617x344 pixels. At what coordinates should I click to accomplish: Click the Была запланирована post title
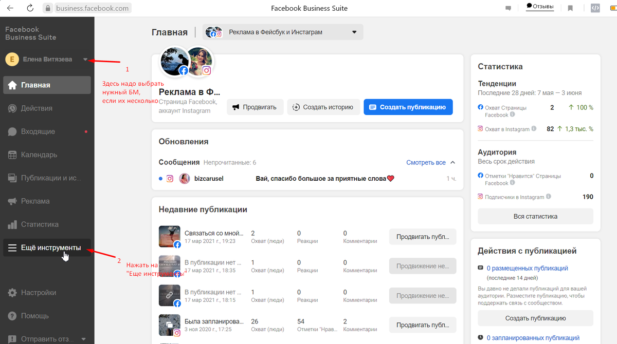tap(214, 321)
